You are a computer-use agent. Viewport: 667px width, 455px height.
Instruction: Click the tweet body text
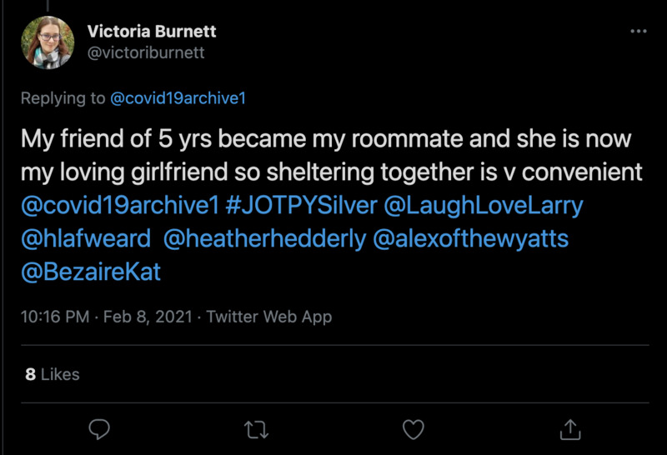(x=325, y=155)
